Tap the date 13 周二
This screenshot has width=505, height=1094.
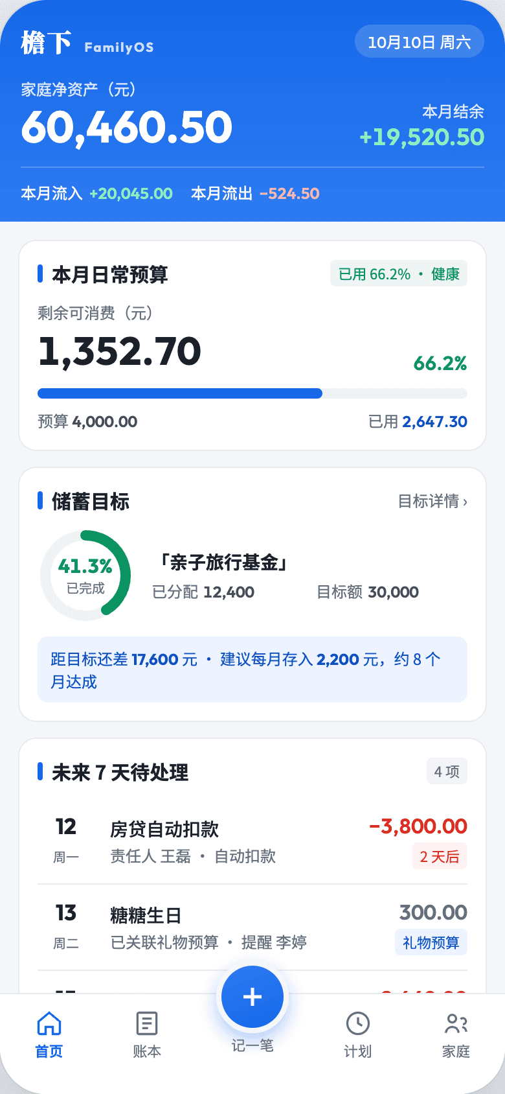(66, 927)
